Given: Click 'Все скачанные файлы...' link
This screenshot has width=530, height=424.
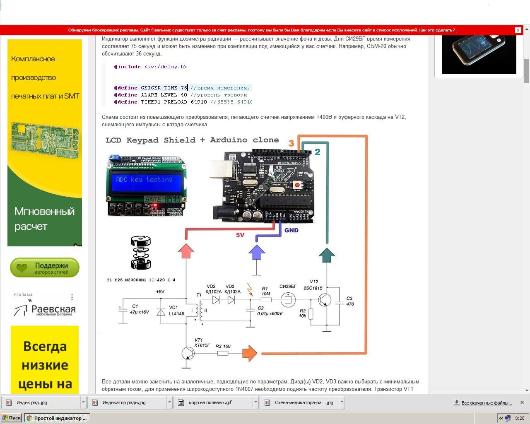Looking at the screenshot, I should [487, 403].
